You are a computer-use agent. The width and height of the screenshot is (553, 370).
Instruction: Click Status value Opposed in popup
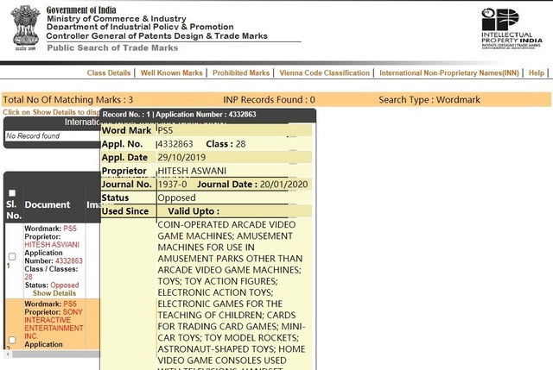point(176,198)
